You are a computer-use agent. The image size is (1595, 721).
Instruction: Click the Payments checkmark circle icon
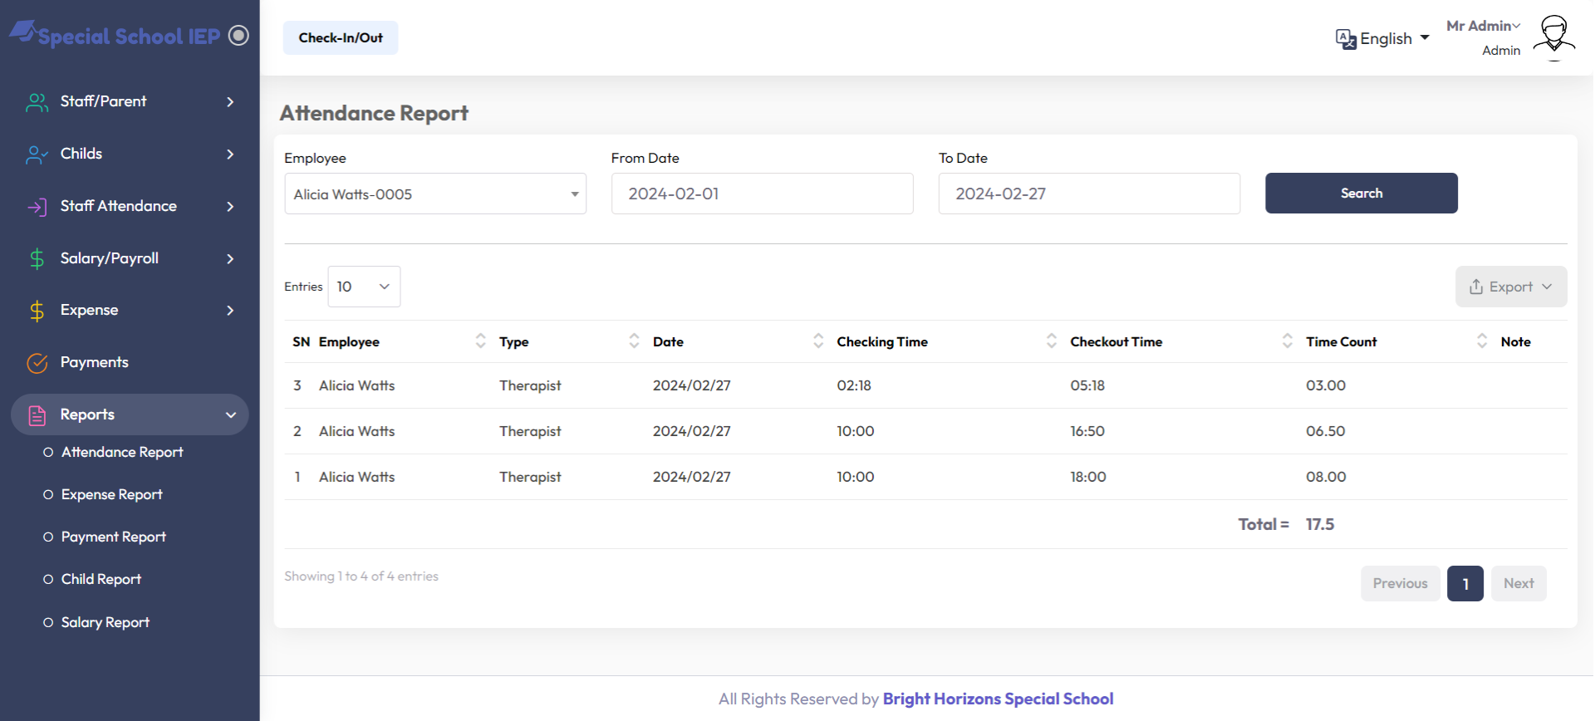[37, 363]
